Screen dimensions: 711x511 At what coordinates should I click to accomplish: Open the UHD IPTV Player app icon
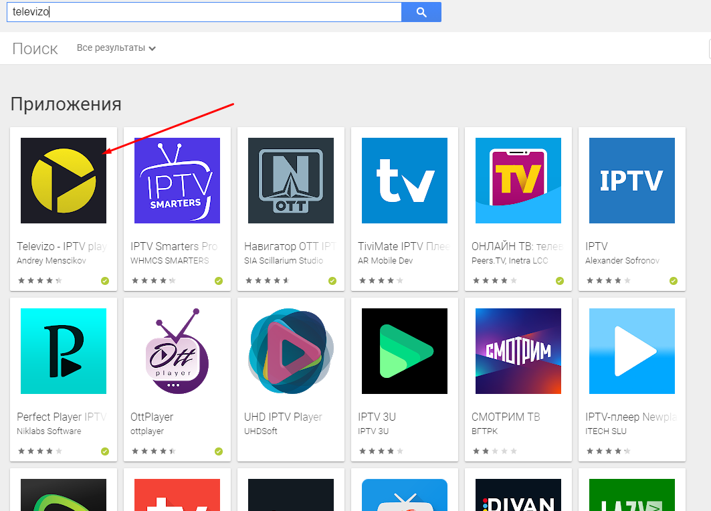(291, 351)
